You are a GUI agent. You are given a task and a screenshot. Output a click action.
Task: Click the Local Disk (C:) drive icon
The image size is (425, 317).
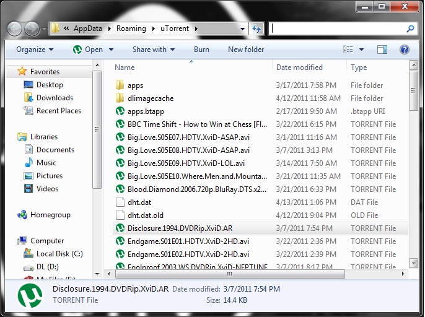pos(28,254)
